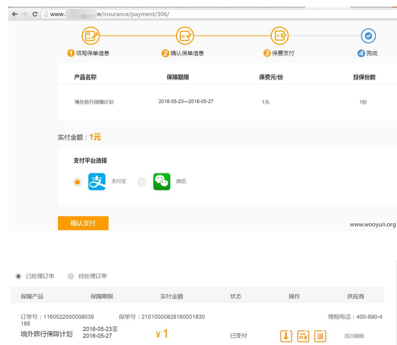Switch to 待处理订单 orders
397x345 pixels.
coord(71,276)
